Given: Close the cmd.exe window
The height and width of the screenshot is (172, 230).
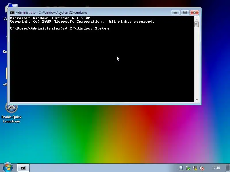Looking at the screenshot, I should click(195, 13).
